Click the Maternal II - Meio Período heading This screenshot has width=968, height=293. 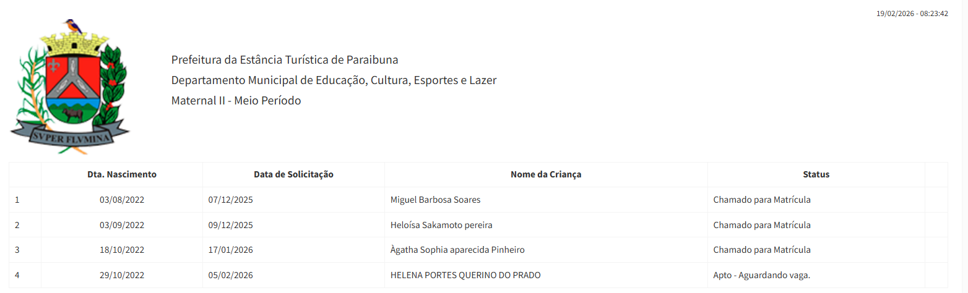click(x=236, y=100)
